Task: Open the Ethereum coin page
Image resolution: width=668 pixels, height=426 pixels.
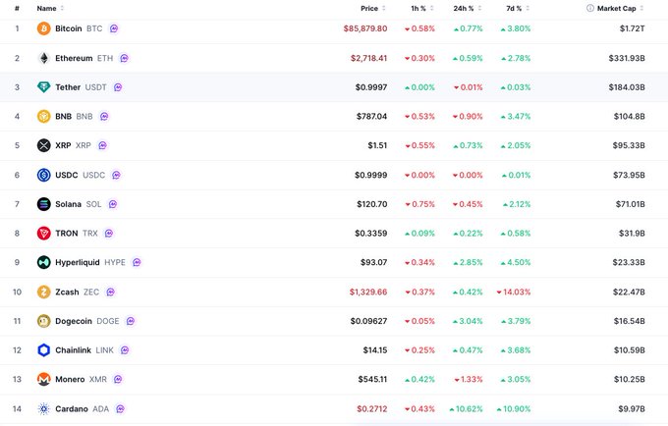Action: (74, 58)
